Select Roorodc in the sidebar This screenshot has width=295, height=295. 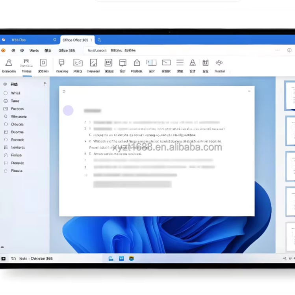point(17,140)
